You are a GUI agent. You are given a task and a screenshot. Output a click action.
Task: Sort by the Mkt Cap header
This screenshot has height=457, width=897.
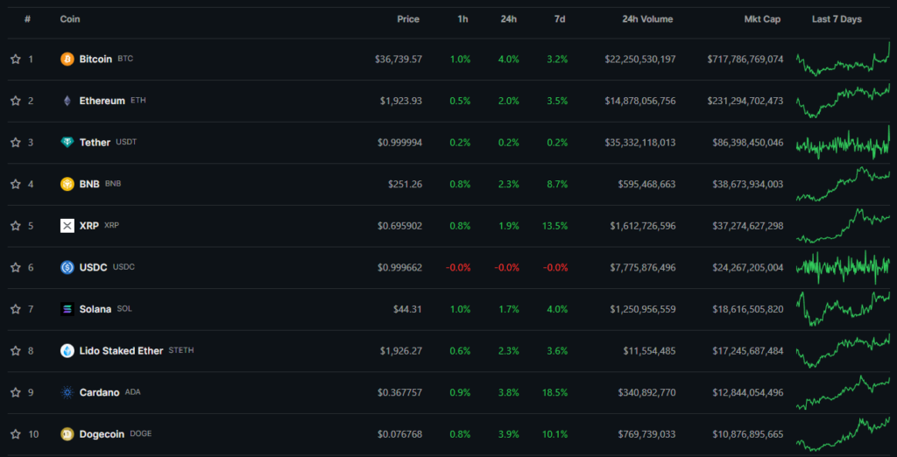point(761,19)
